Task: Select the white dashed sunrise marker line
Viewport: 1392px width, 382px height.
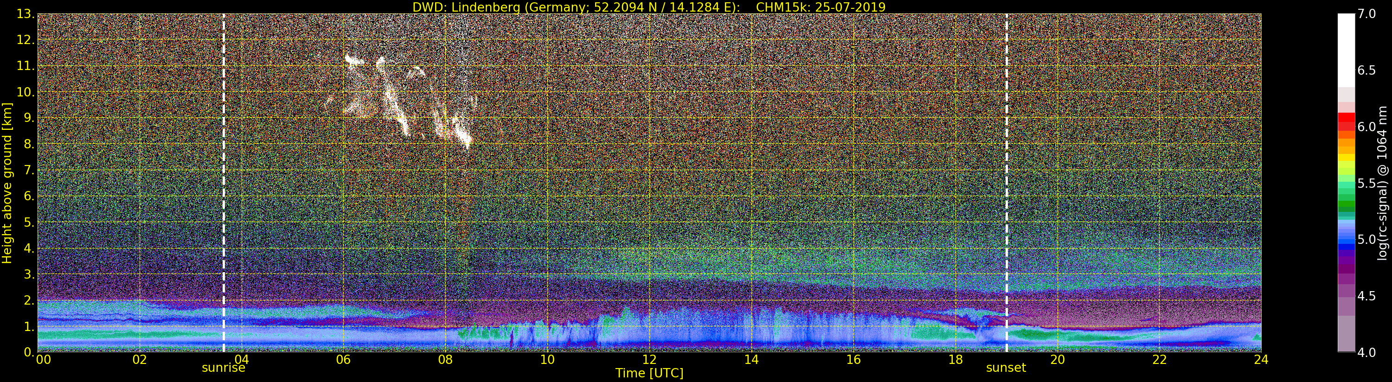Action: click(224, 183)
